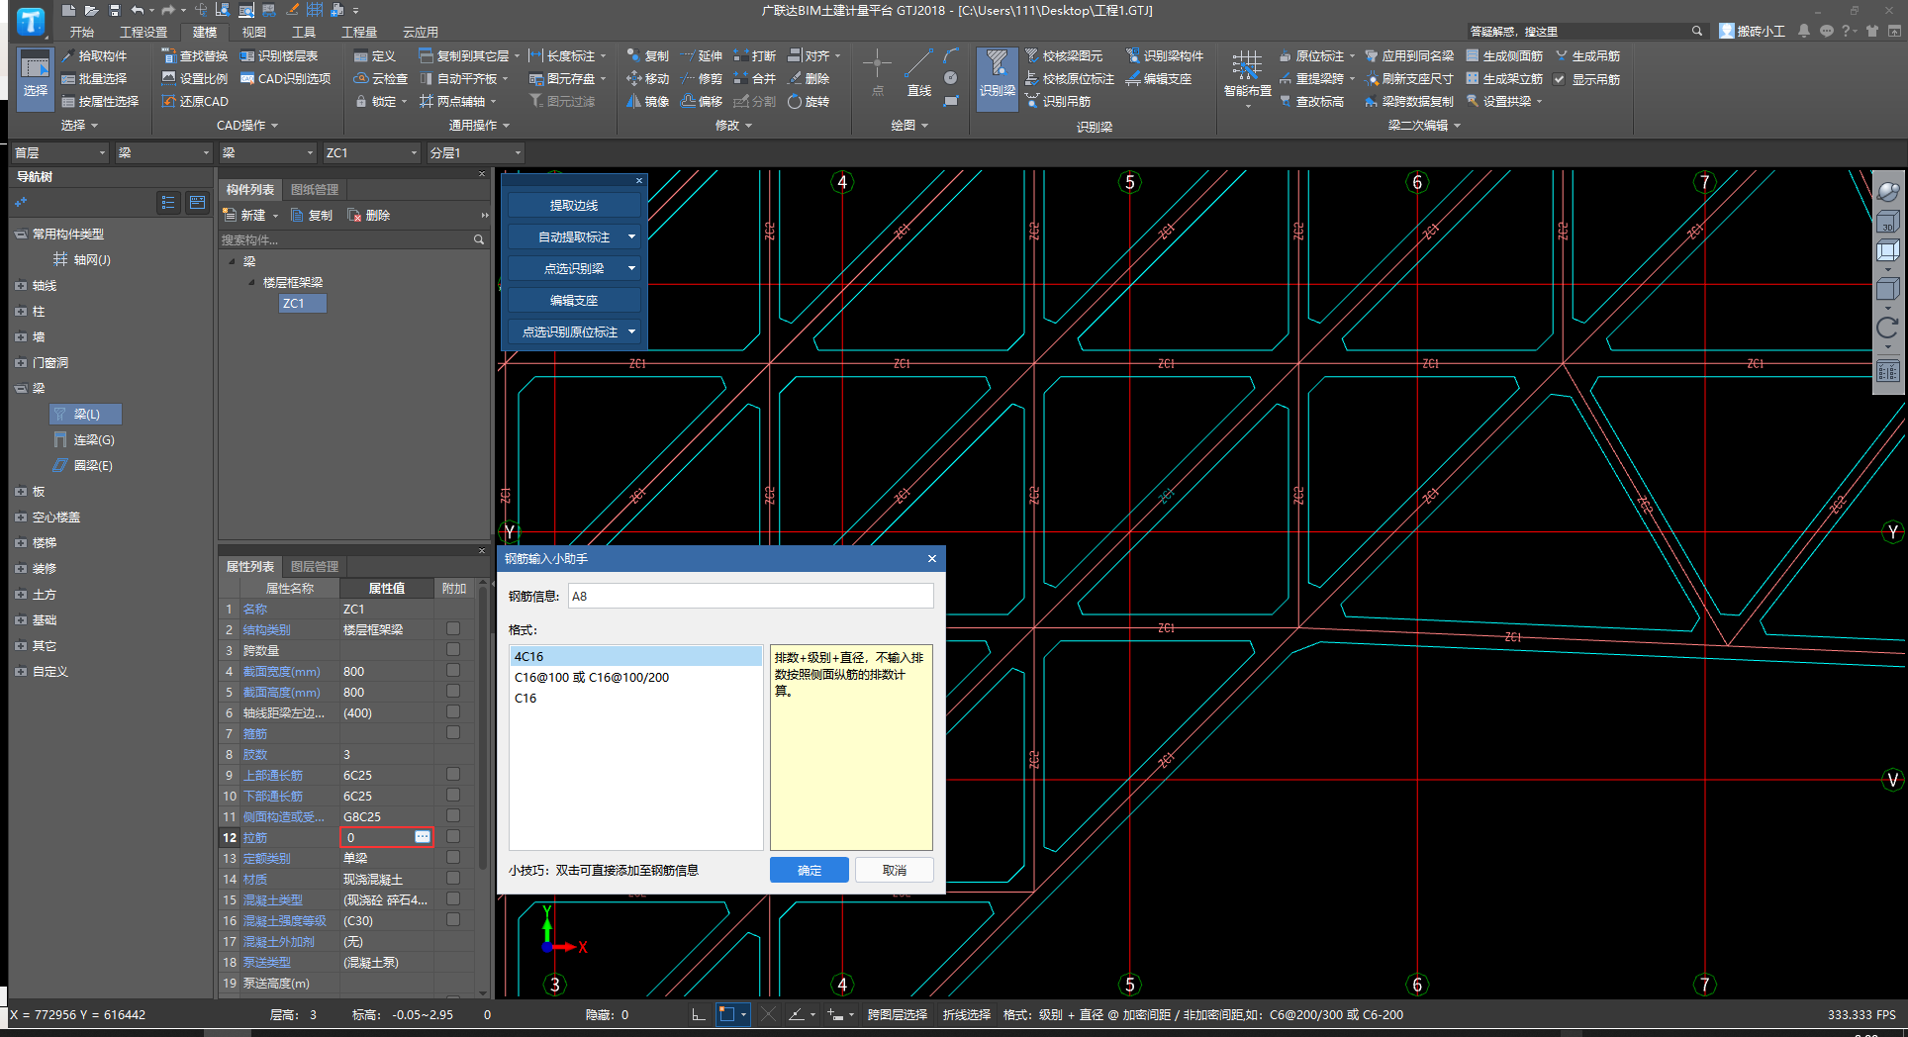Toggle 附加 checkbox for 材质 row

point(453,878)
